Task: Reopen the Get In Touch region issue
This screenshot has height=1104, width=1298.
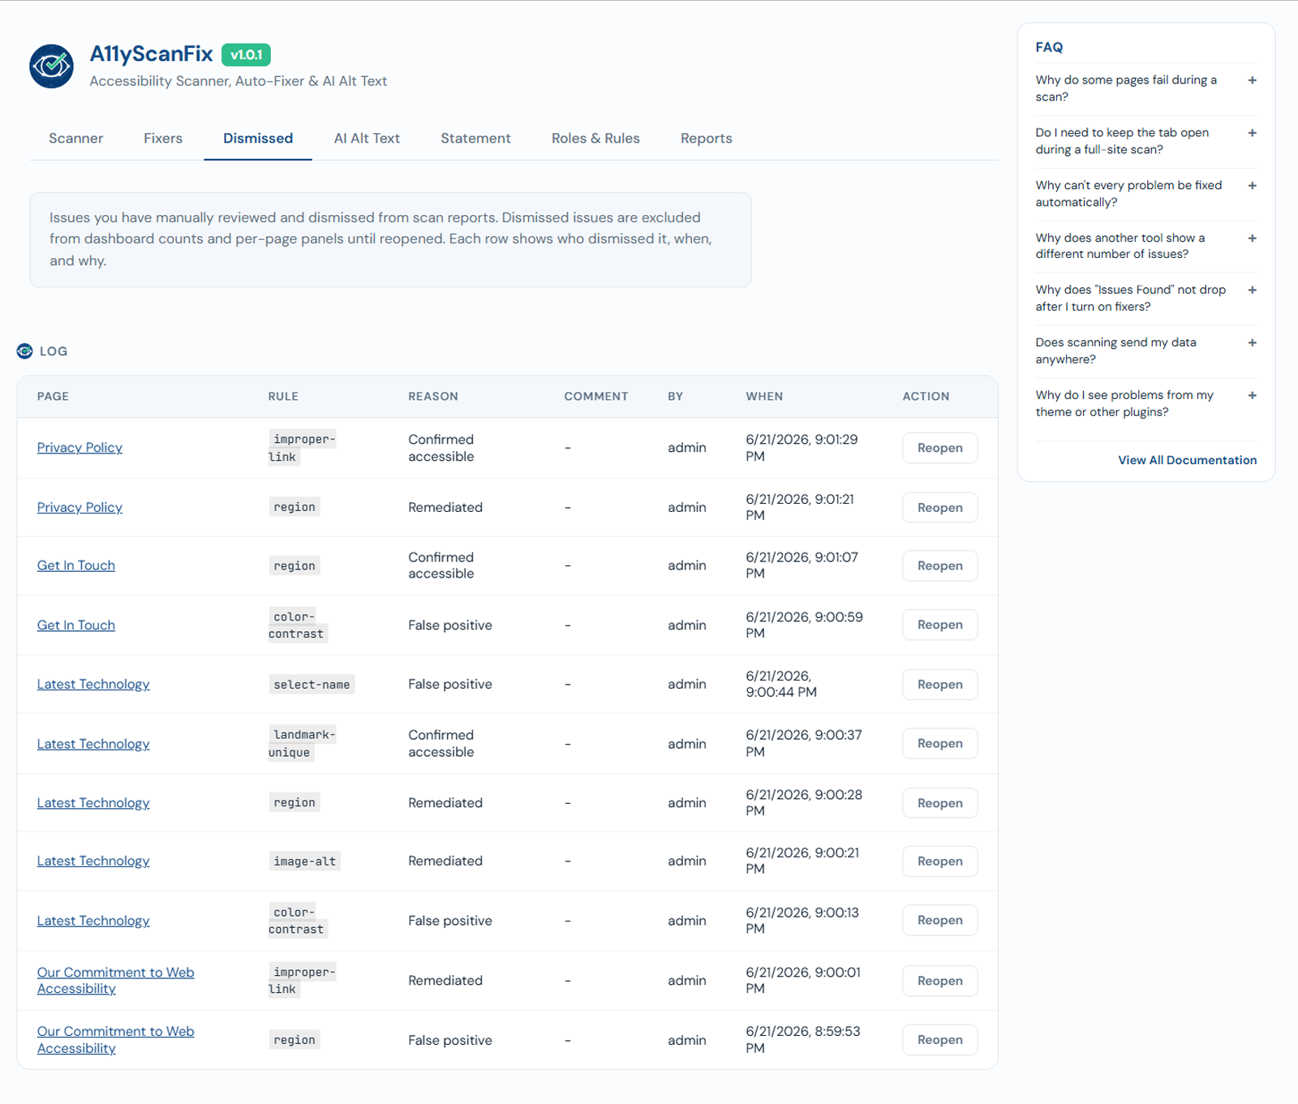Action: click(939, 565)
